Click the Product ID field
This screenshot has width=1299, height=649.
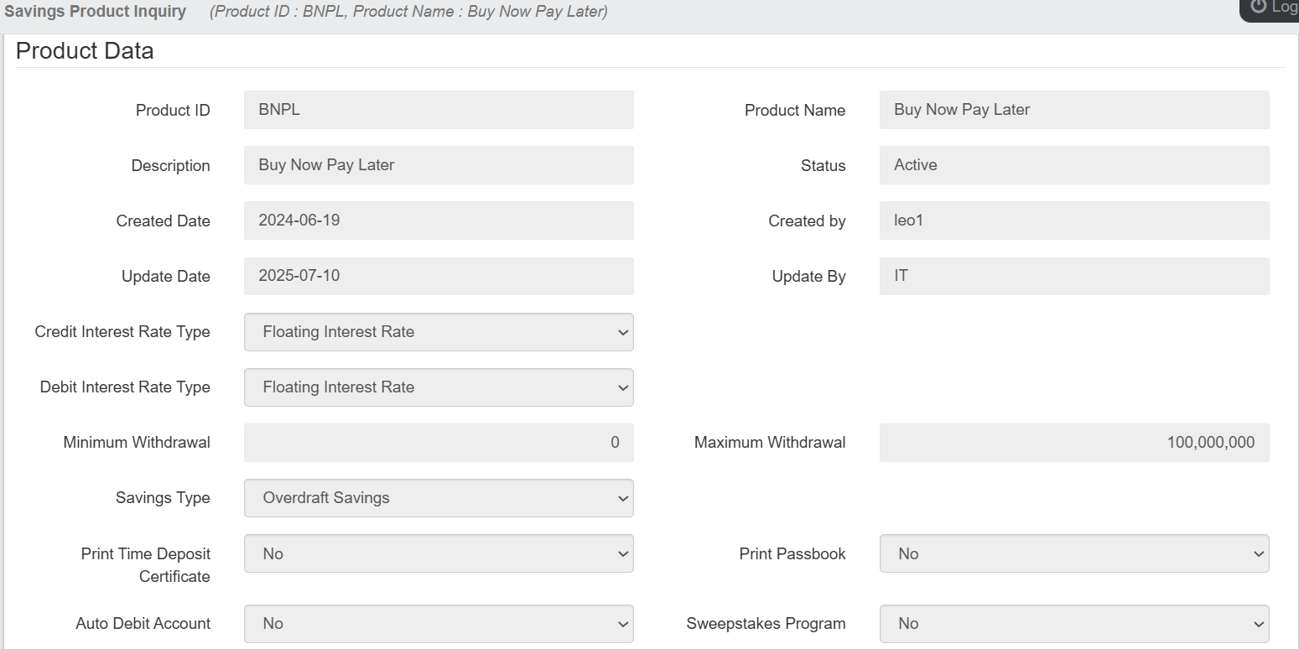pos(439,110)
